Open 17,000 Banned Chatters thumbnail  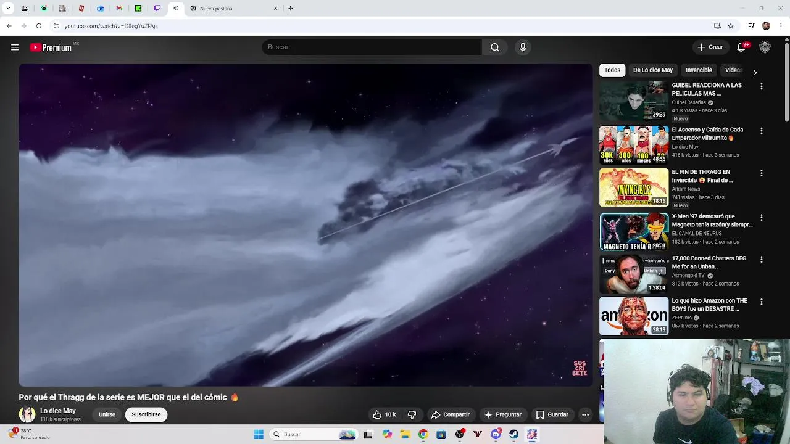tap(634, 274)
